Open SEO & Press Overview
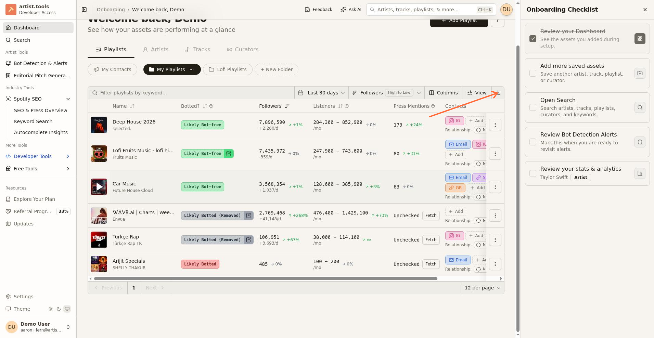This screenshot has height=338, width=654. [x=41, y=110]
